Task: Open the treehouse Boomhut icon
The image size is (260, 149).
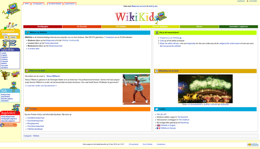Action: pyautogui.click(x=5, y=75)
